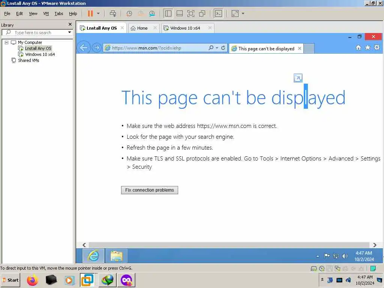Close the Home tab
This screenshot has height=288, width=384.
pos(155,28)
